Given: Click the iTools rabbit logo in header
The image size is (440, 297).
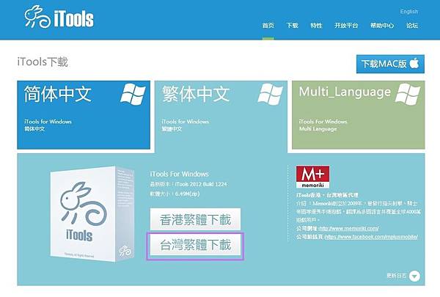Looking at the screenshot, I should click(x=59, y=18).
